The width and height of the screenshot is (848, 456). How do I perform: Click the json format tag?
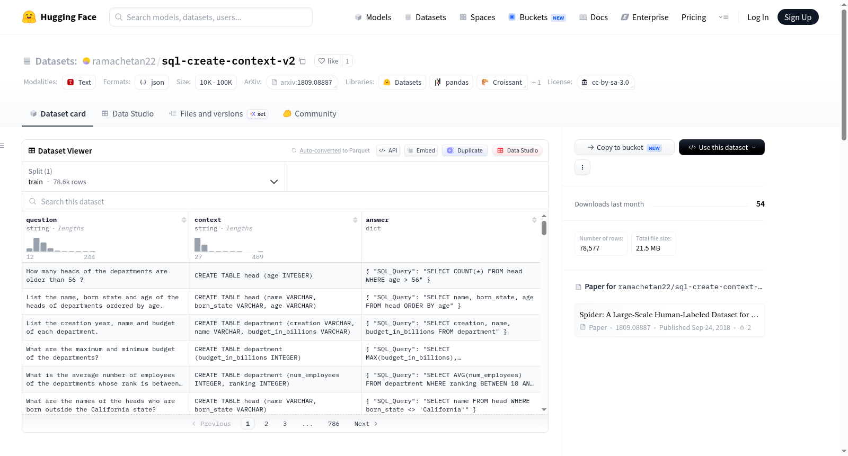tap(152, 82)
